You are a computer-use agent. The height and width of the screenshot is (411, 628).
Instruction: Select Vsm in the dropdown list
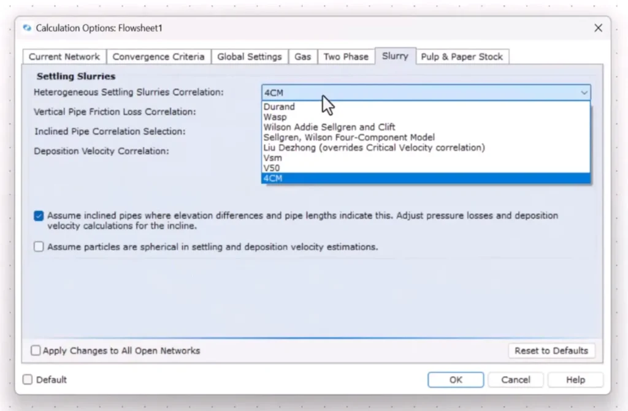pos(273,158)
